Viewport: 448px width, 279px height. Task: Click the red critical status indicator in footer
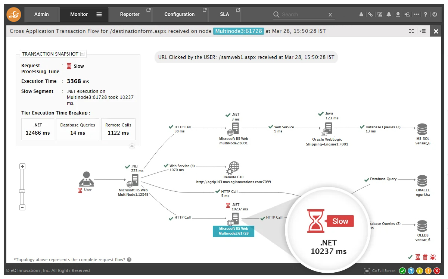pos(436,271)
